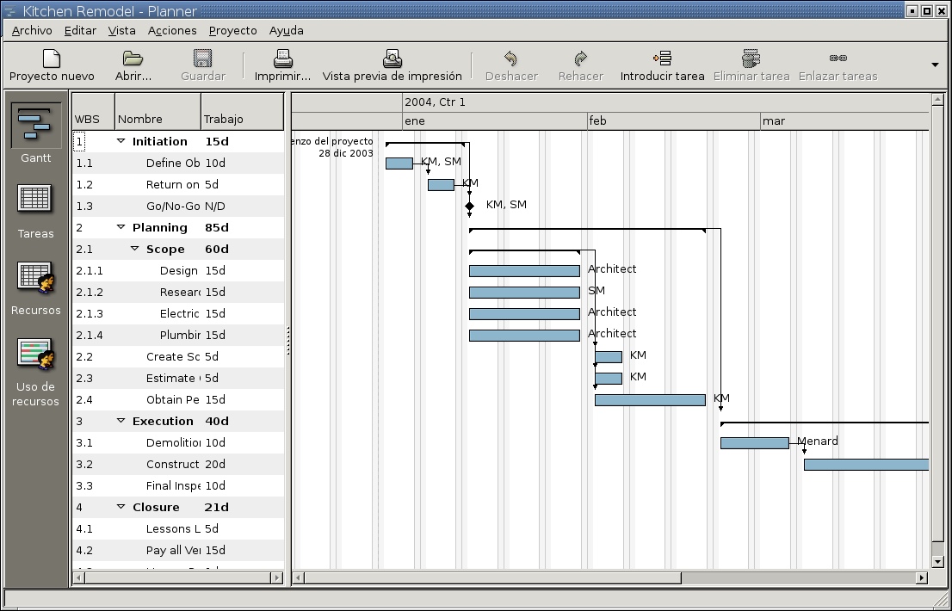Collapse the Planning task group
The height and width of the screenshot is (611, 952).
coord(121,227)
